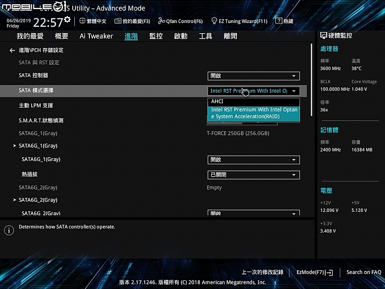Click the 38°C temperature value
The image size is (385, 289).
[356, 69]
